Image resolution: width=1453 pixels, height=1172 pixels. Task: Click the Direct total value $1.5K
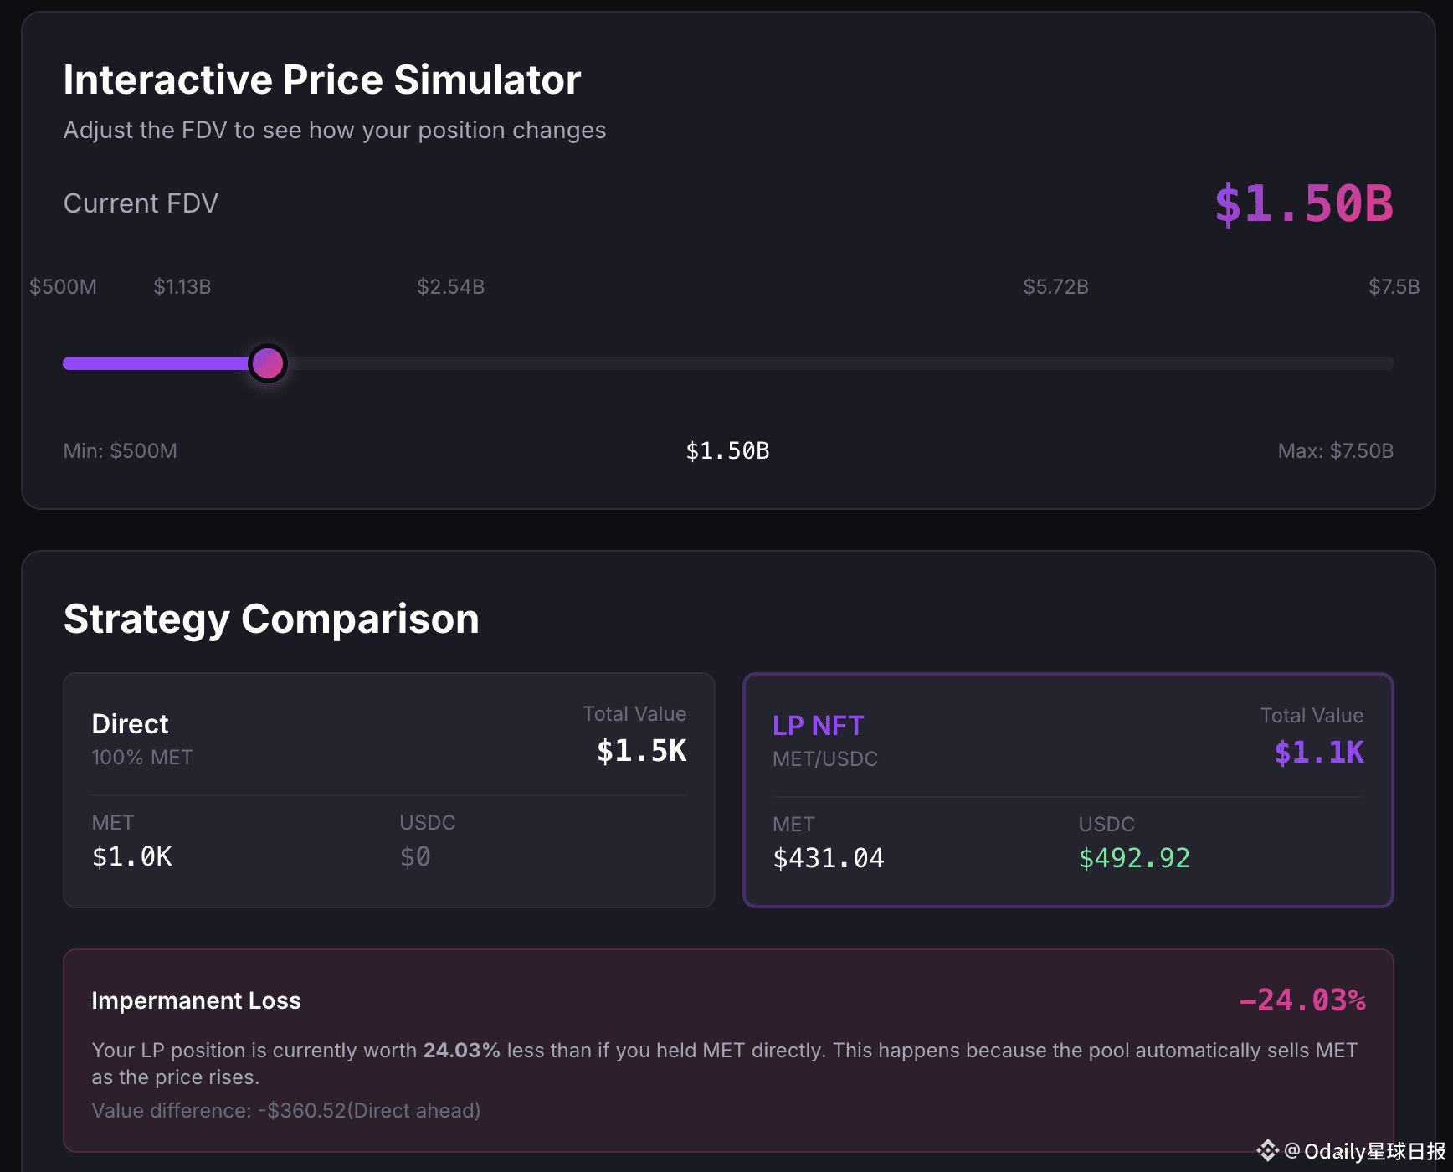(x=641, y=751)
